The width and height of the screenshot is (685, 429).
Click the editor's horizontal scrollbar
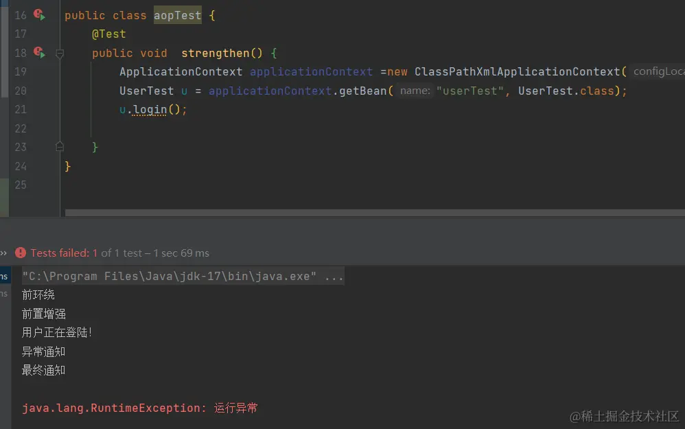point(375,213)
